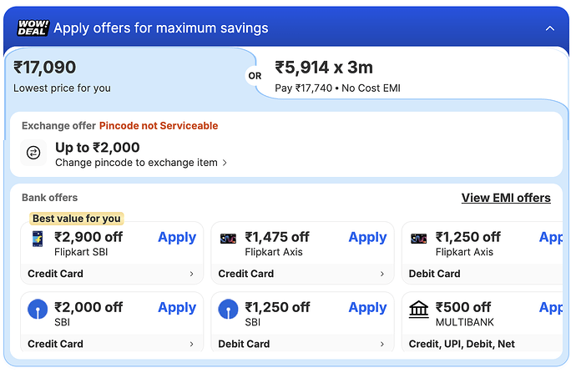Apply the ₹2,000 off SBI credit card offer
This screenshot has height=378, width=576.
click(x=177, y=307)
